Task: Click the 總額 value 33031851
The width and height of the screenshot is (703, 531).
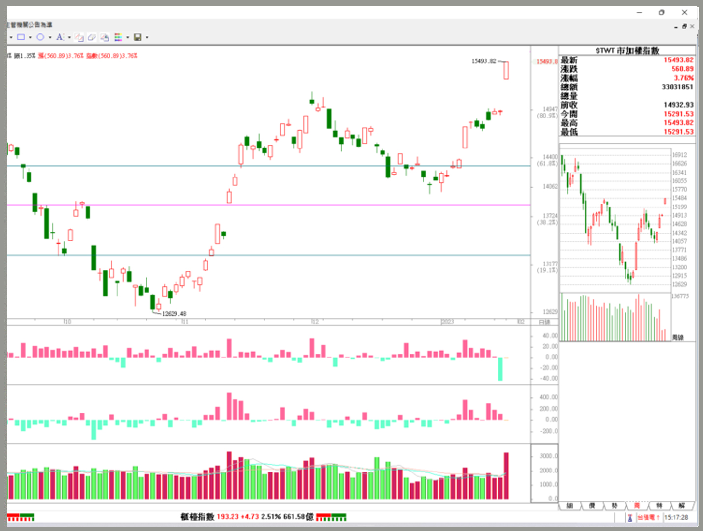Action: tap(677, 87)
